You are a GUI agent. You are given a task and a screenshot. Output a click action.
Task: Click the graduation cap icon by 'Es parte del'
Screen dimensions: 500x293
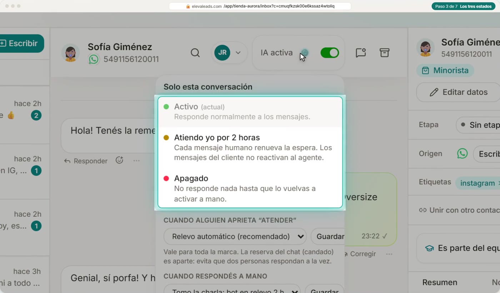429,248
